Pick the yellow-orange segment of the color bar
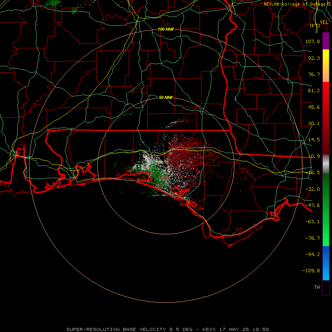This screenshot has height=332, width=332. pos(326,66)
